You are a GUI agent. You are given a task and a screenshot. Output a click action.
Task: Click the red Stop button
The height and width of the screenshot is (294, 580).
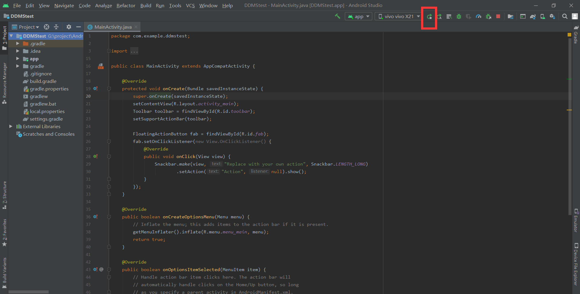pyautogui.click(x=498, y=16)
